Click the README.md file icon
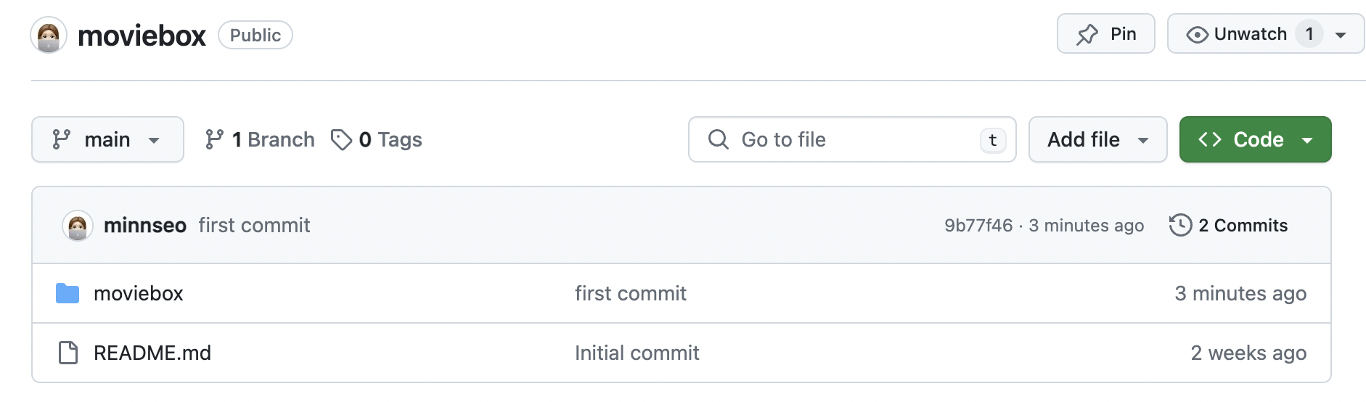 (x=68, y=353)
